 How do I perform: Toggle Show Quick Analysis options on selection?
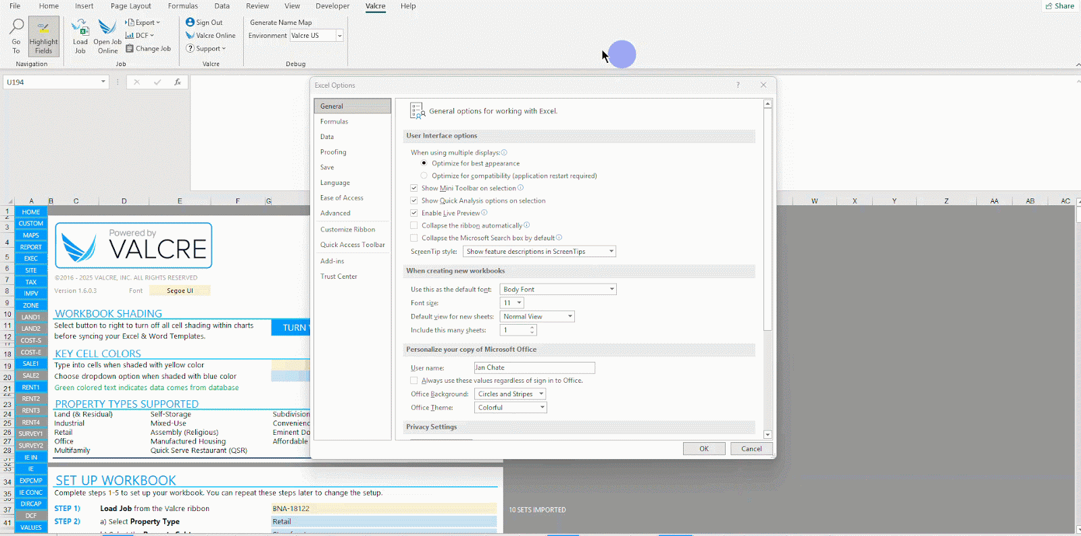point(414,200)
